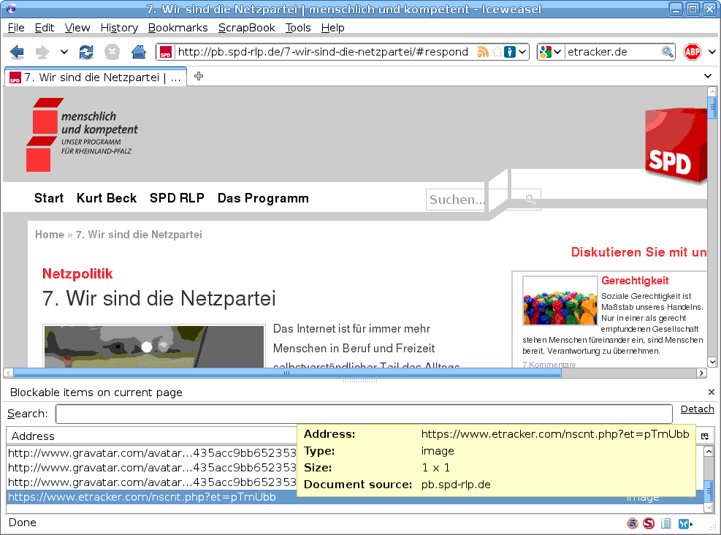The width and height of the screenshot is (721, 535).
Task: Expand the list-all-tabs dropdown arrow
Action: 707,76
